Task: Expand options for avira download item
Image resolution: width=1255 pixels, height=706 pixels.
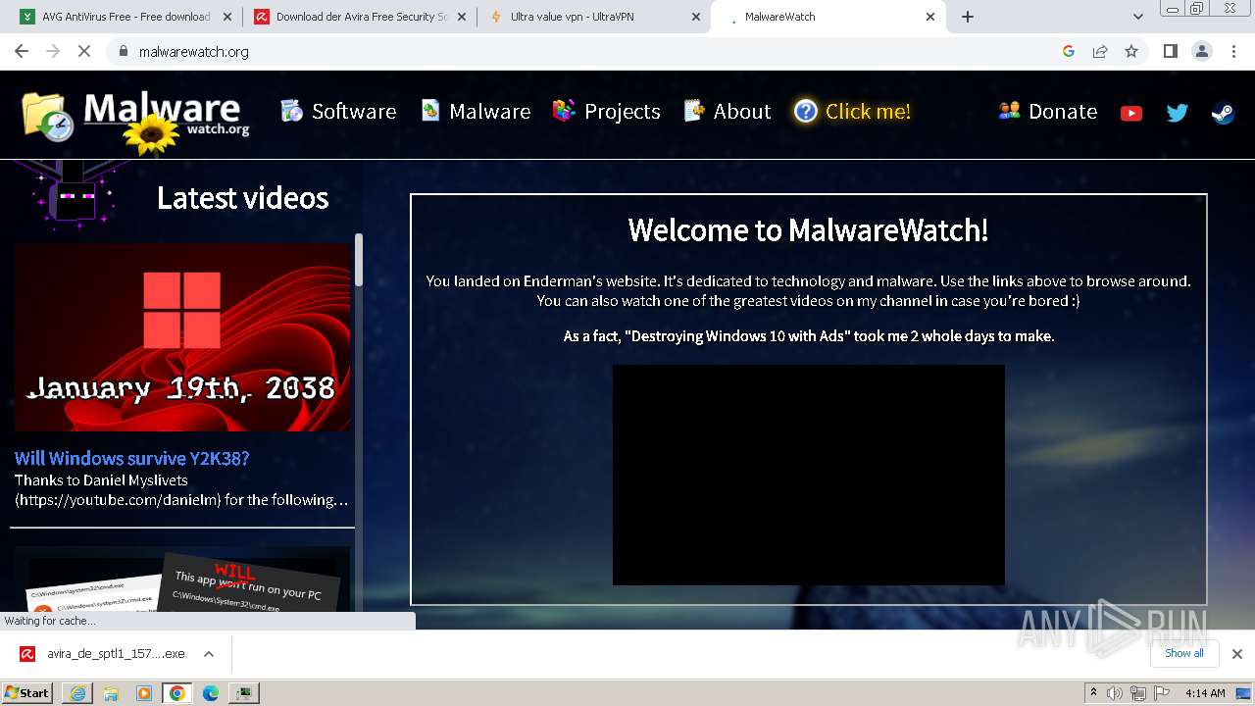Action: pyautogui.click(x=209, y=654)
